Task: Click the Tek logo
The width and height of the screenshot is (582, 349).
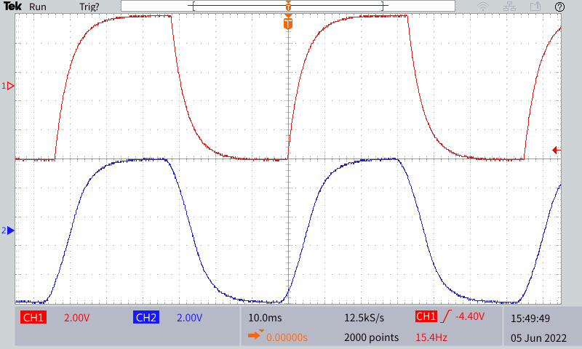Action: pos(12,7)
